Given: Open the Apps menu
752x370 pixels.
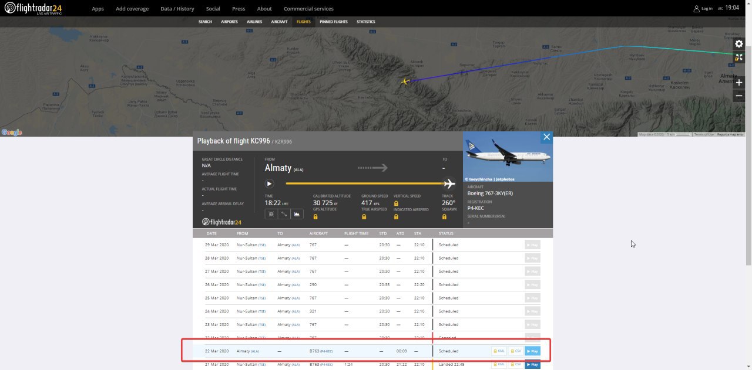Looking at the screenshot, I should 98,9.
